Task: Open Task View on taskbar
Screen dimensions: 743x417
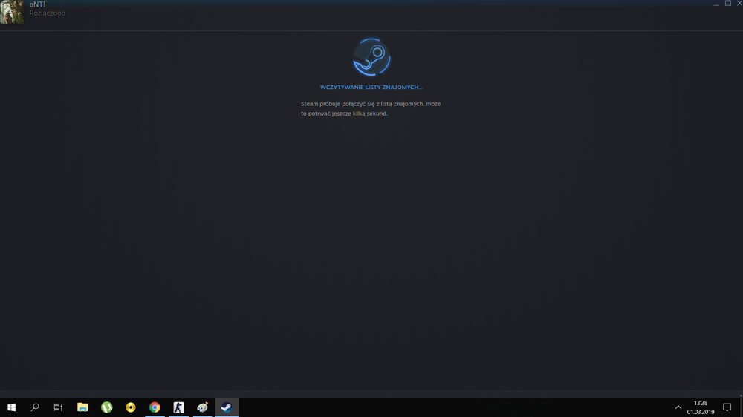Action: 58,407
